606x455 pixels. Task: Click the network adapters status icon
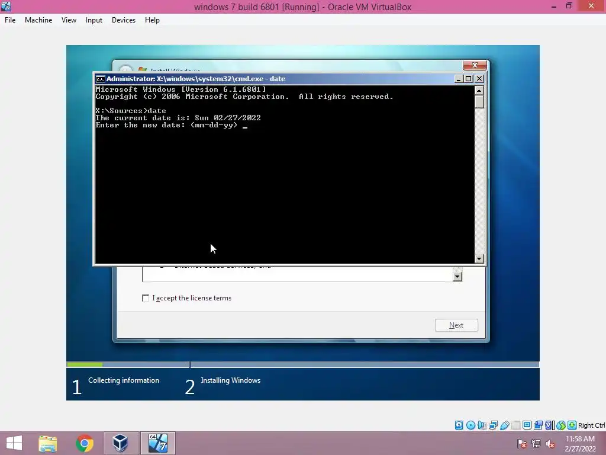[493, 425]
